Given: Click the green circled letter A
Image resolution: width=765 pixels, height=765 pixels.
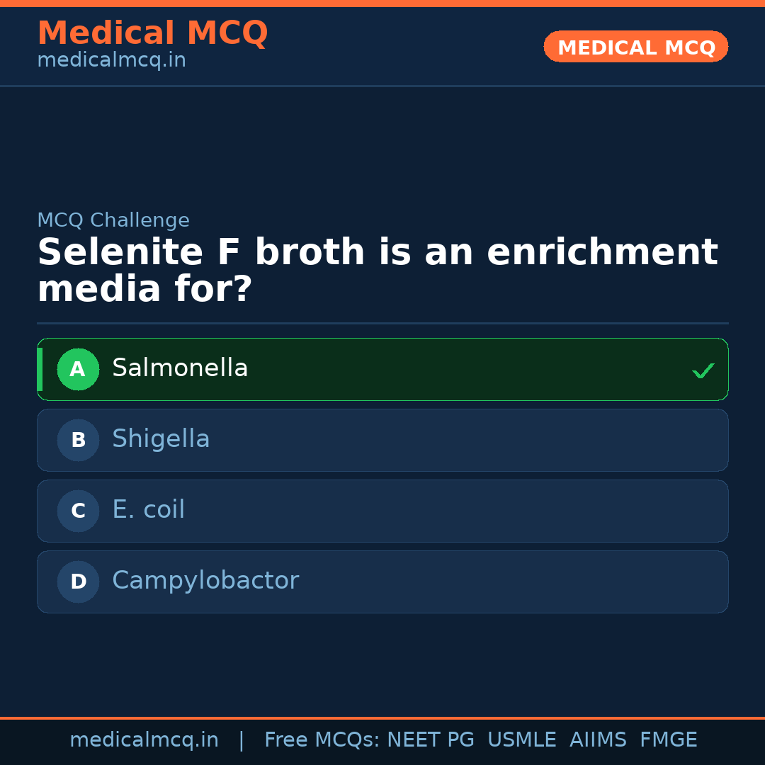Looking at the screenshot, I should tap(78, 369).
